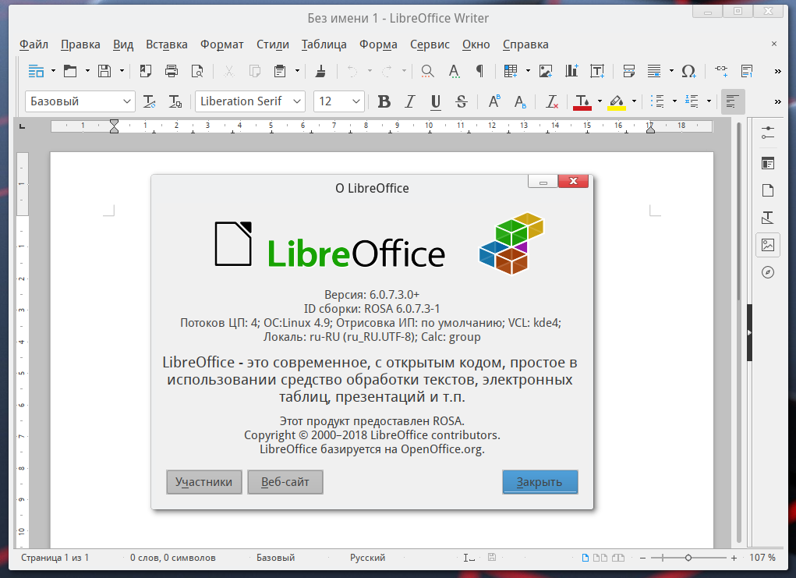
Task: Click the Участники button
Action: (204, 482)
